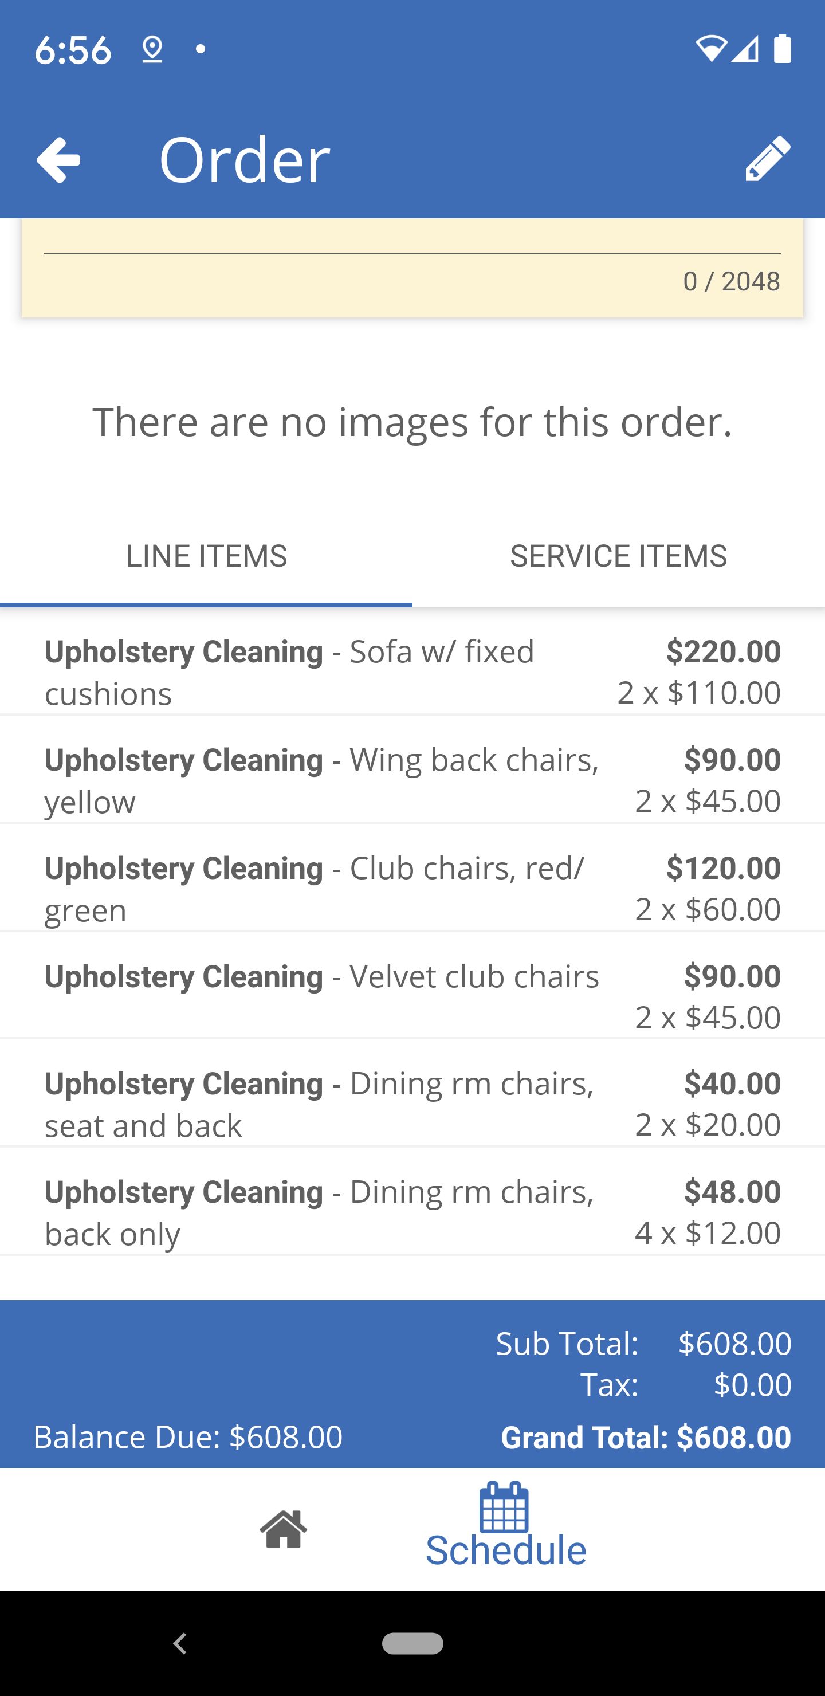Tap Dining rm chairs, seat and back item
The width and height of the screenshot is (825, 1696).
pyautogui.click(x=412, y=1104)
